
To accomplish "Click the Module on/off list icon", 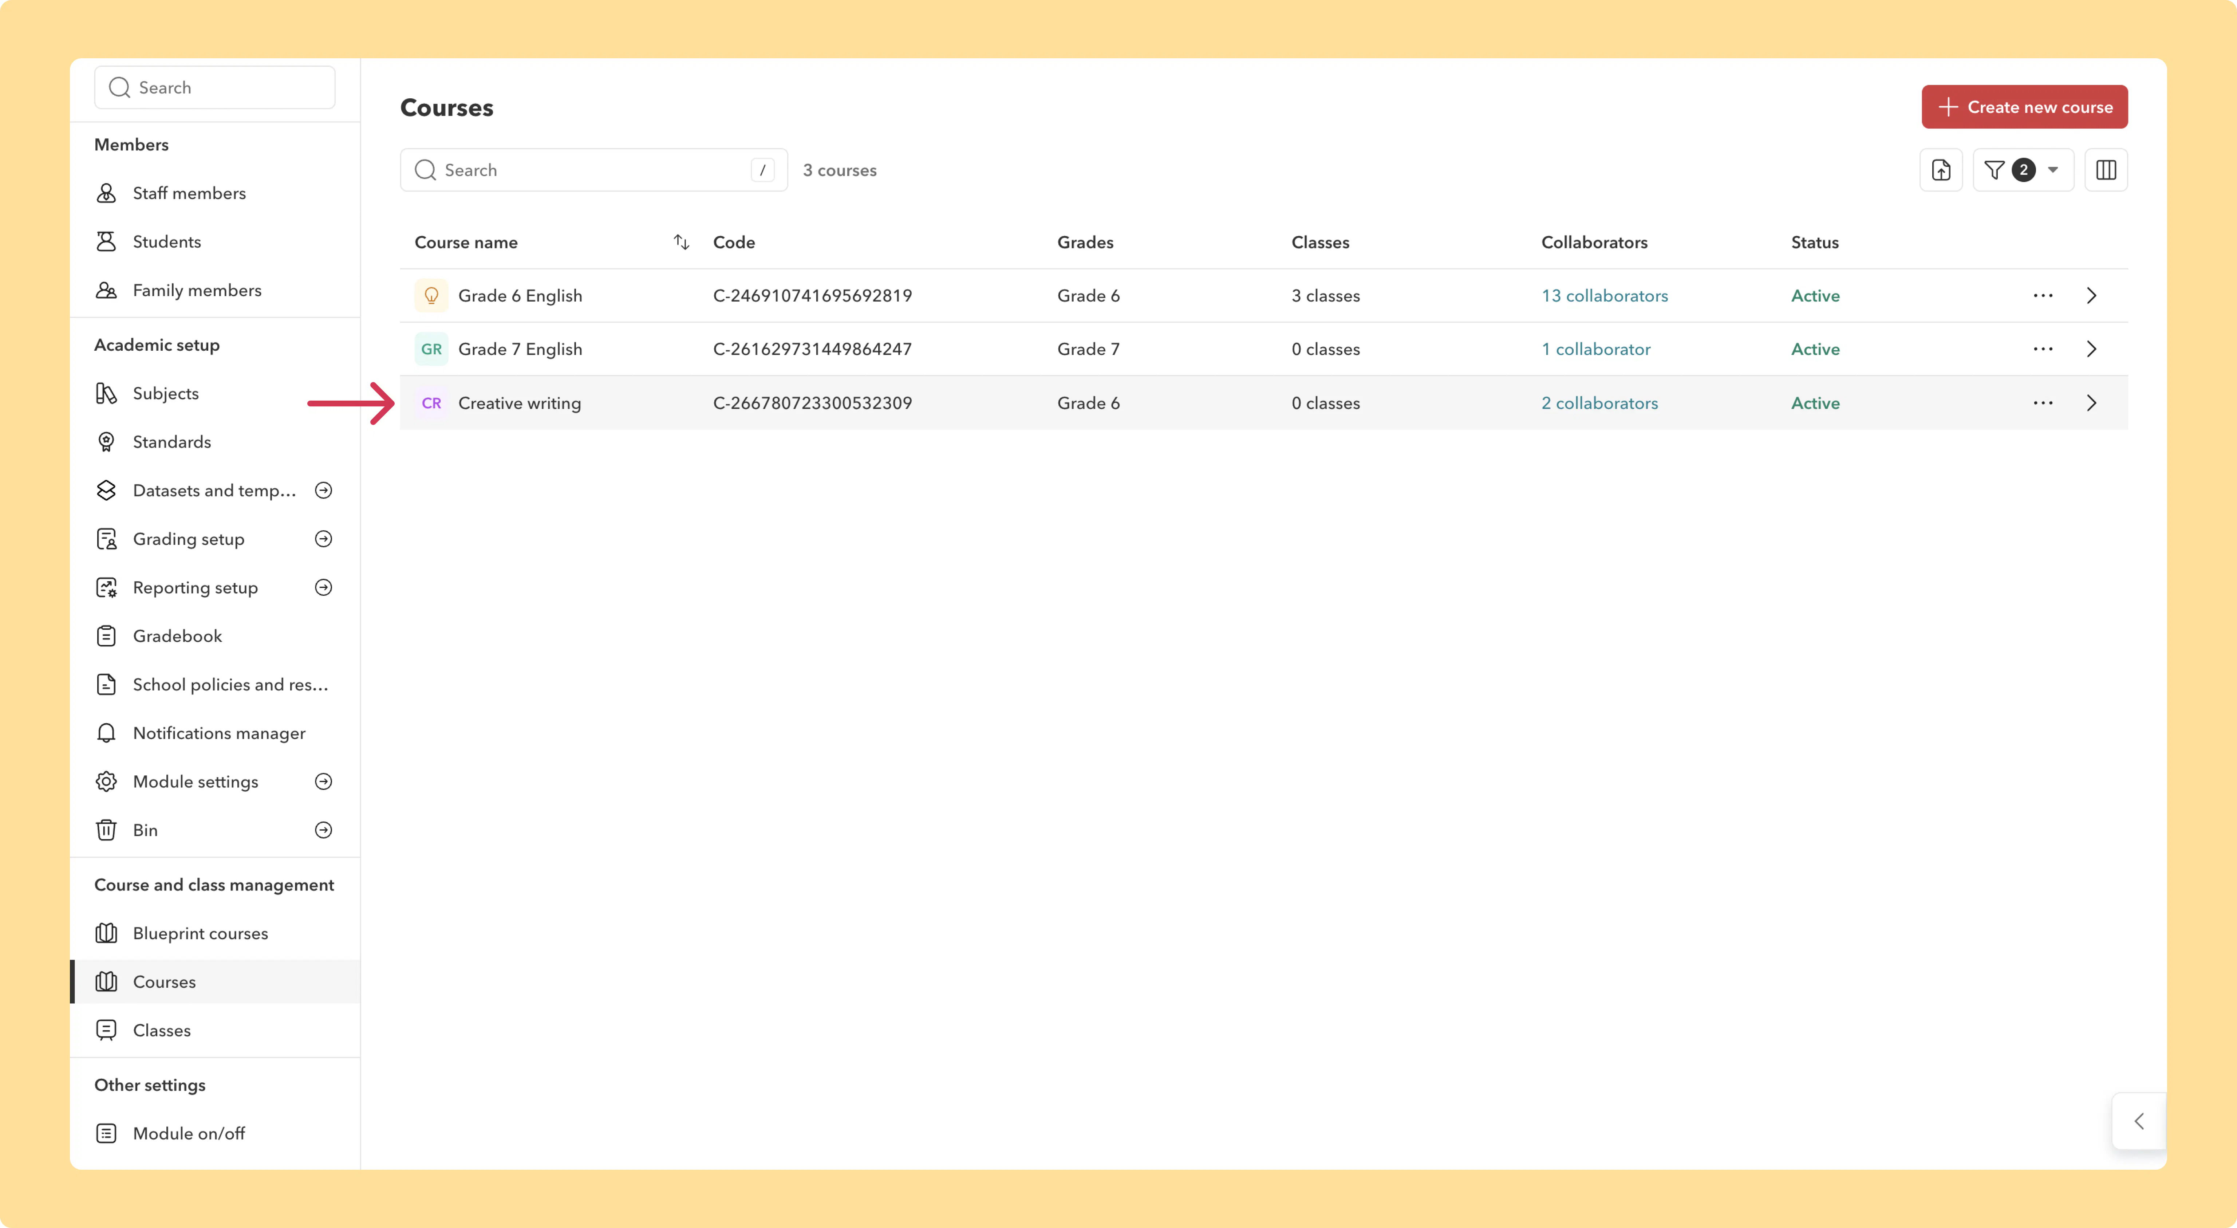I will [106, 1133].
